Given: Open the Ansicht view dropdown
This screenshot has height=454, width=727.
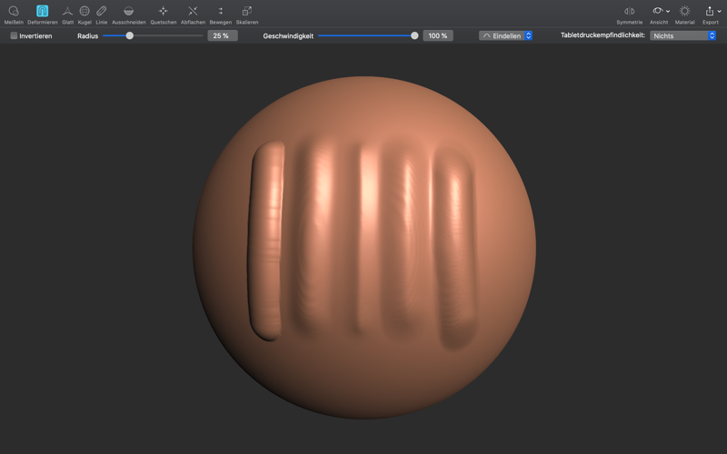Looking at the screenshot, I should pyautogui.click(x=660, y=12).
